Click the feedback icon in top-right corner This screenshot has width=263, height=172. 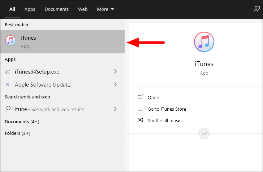click(256, 9)
